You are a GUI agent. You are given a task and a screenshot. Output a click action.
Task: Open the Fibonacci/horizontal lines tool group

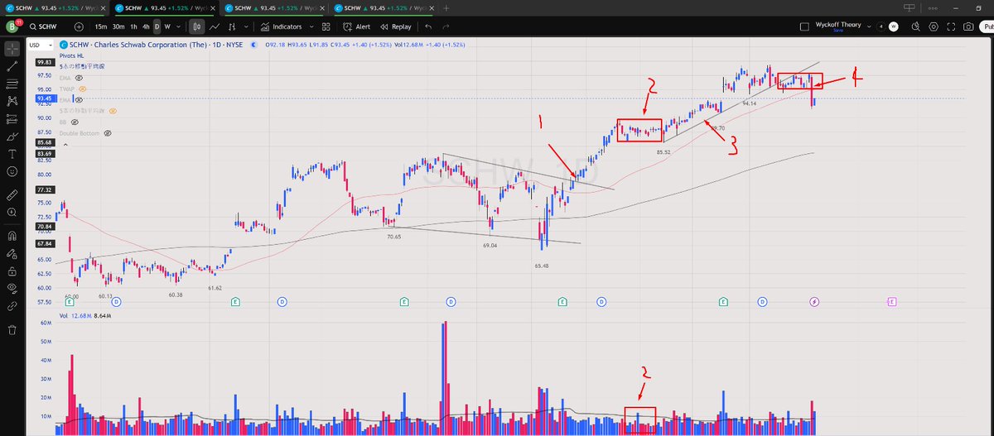point(12,84)
